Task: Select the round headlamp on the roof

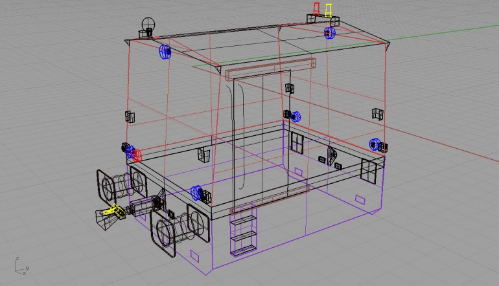Action: point(148,24)
